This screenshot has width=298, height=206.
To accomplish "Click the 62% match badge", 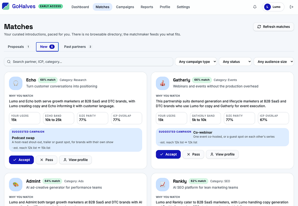I will (x=198, y=181).
